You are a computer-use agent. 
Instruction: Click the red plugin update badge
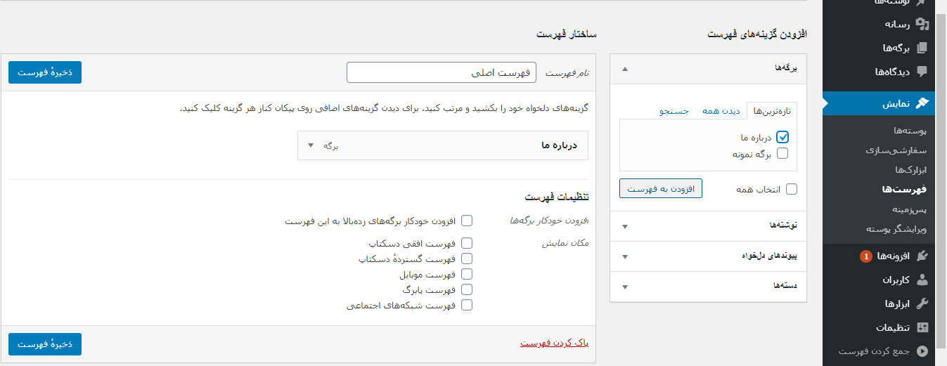865,256
